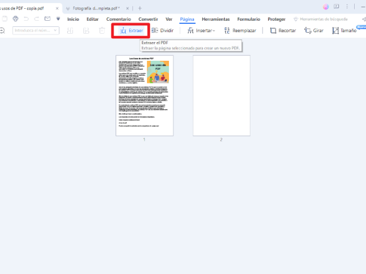Image resolution: width=366 pixels, height=274 pixels.
Task: Open the Proteger tab
Action: (276, 19)
